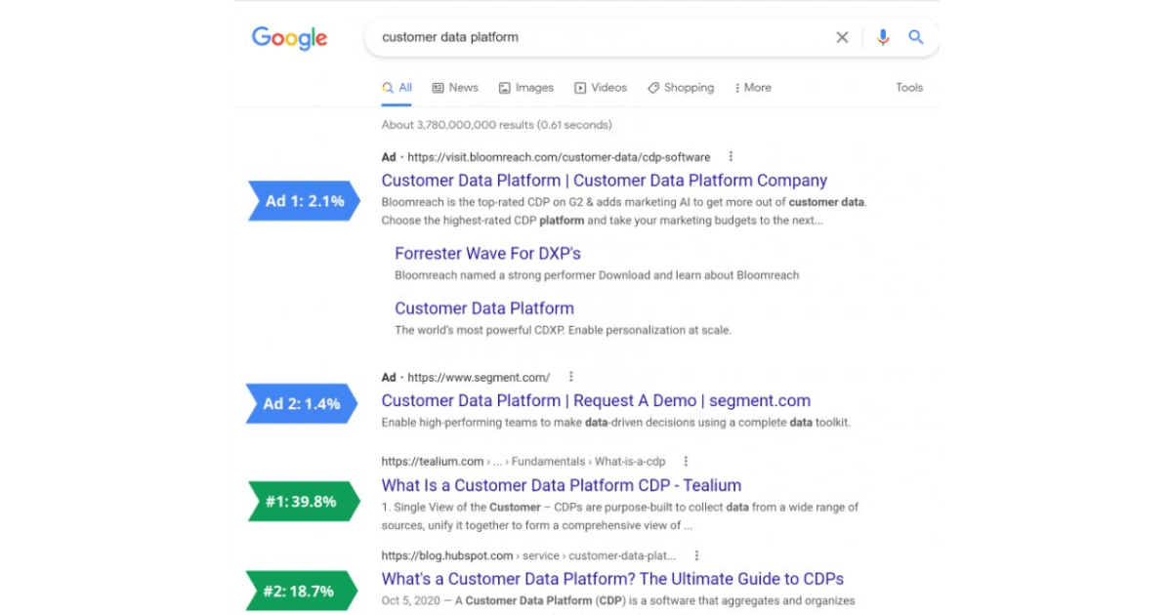The height and width of the screenshot is (615, 1172).
Task: Click the About 3,780,000,000 results text
Action: [496, 125]
